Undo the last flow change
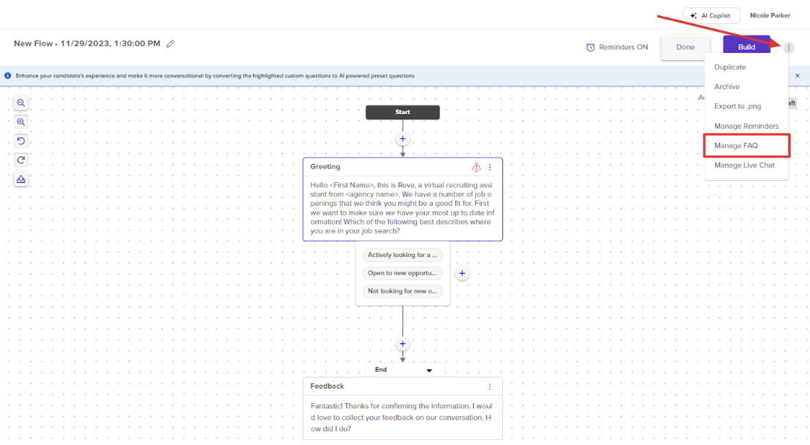This screenshot has width=810, height=445. click(21, 141)
